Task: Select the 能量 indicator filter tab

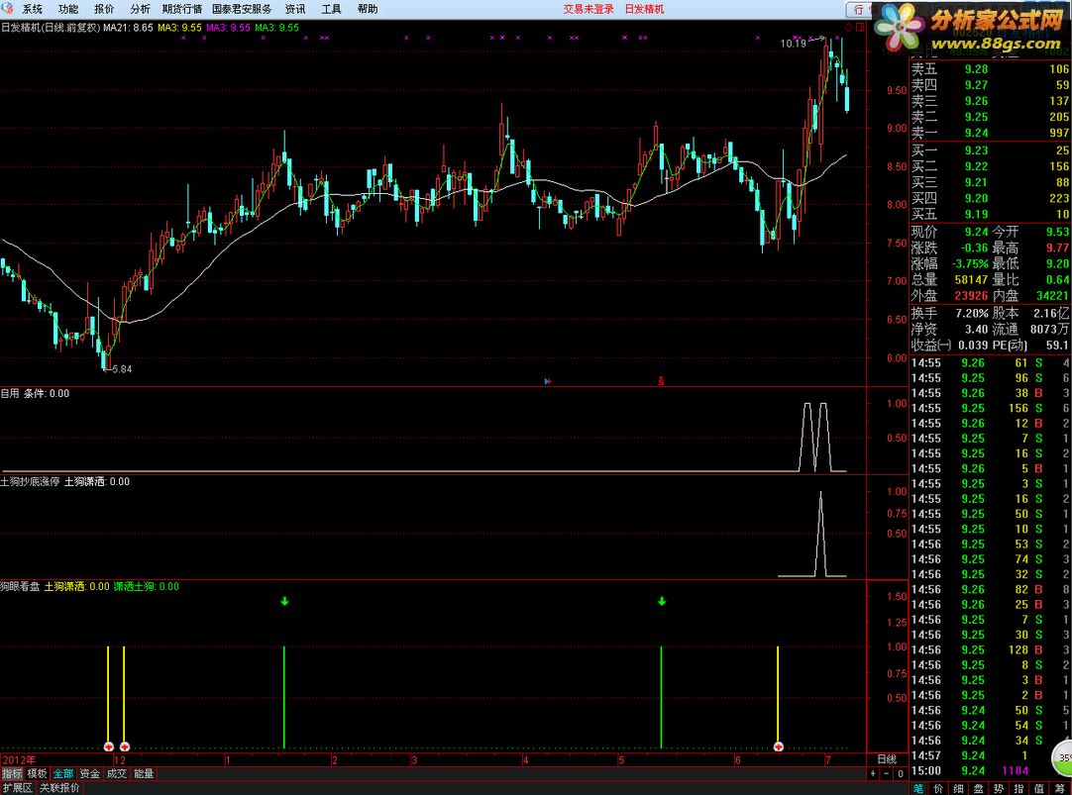Action: 143,773
